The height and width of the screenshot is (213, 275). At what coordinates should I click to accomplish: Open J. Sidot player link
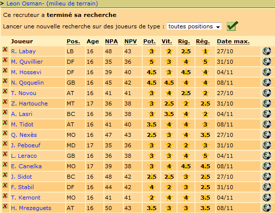[21, 177]
